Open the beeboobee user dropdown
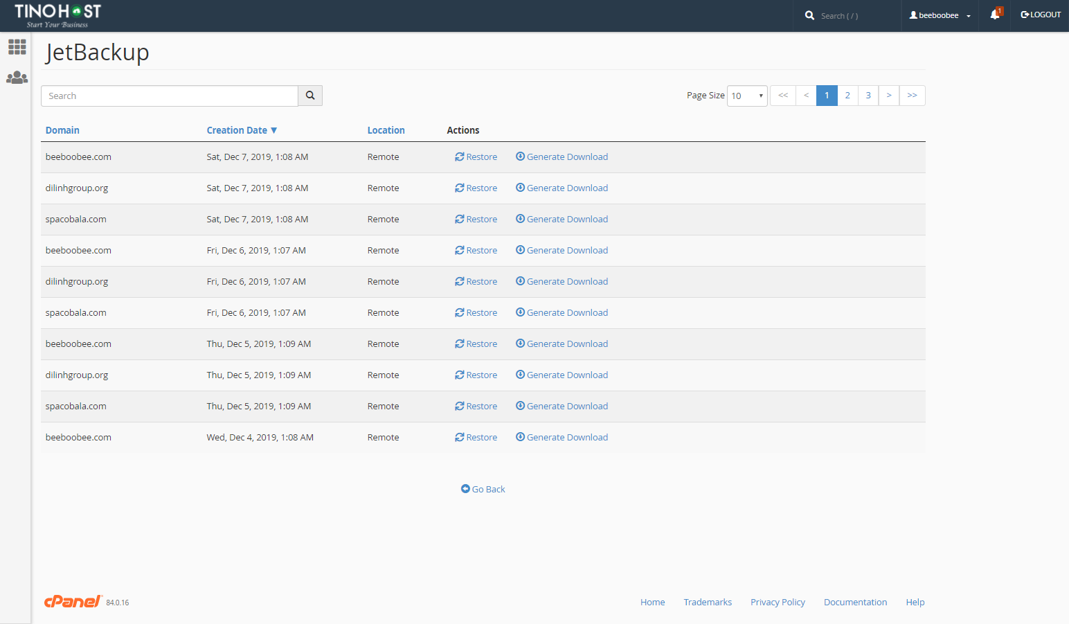The image size is (1069, 624). tap(940, 15)
